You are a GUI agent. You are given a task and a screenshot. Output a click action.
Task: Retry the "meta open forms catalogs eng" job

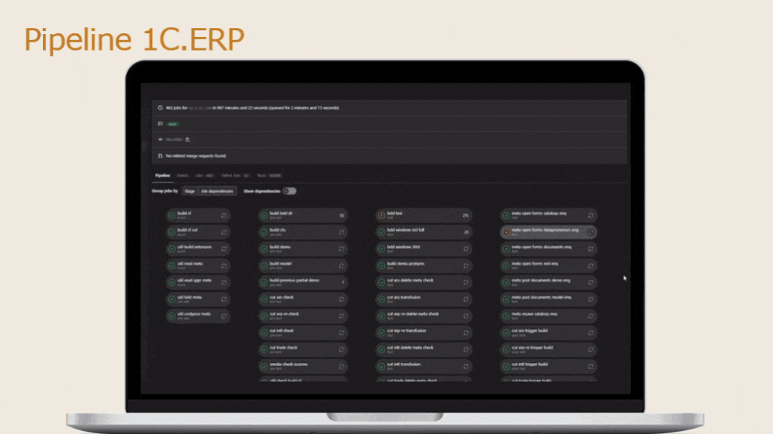pyautogui.click(x=591, y=215)
